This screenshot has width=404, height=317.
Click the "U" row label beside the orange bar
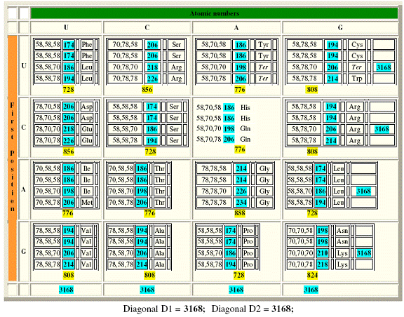click(x=24, y=66)
